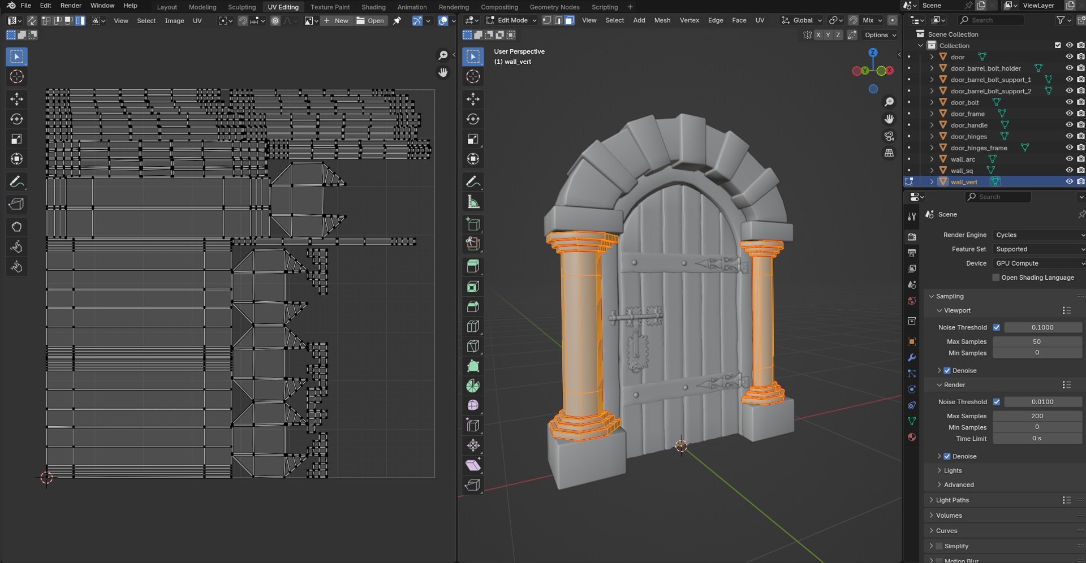Select the Loop Cut tool
This screenshot has width=1086, height=563.
pos(473,326)
